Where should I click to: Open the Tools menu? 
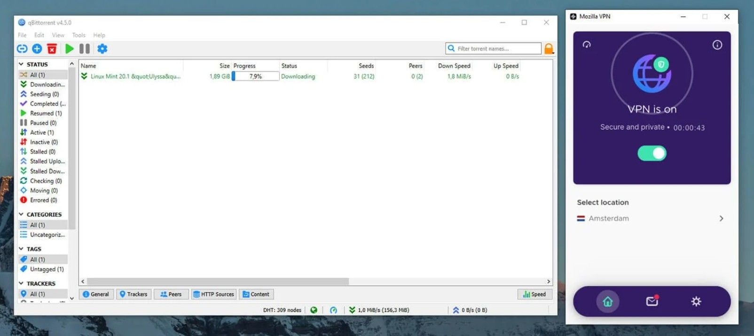tap(79, 35)
